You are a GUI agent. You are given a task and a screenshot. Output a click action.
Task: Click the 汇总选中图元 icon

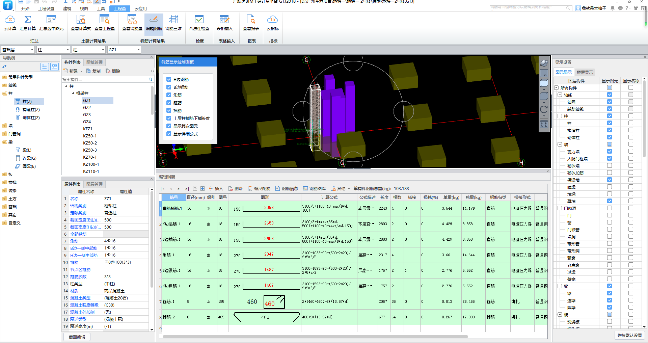(x=51, y=19)
